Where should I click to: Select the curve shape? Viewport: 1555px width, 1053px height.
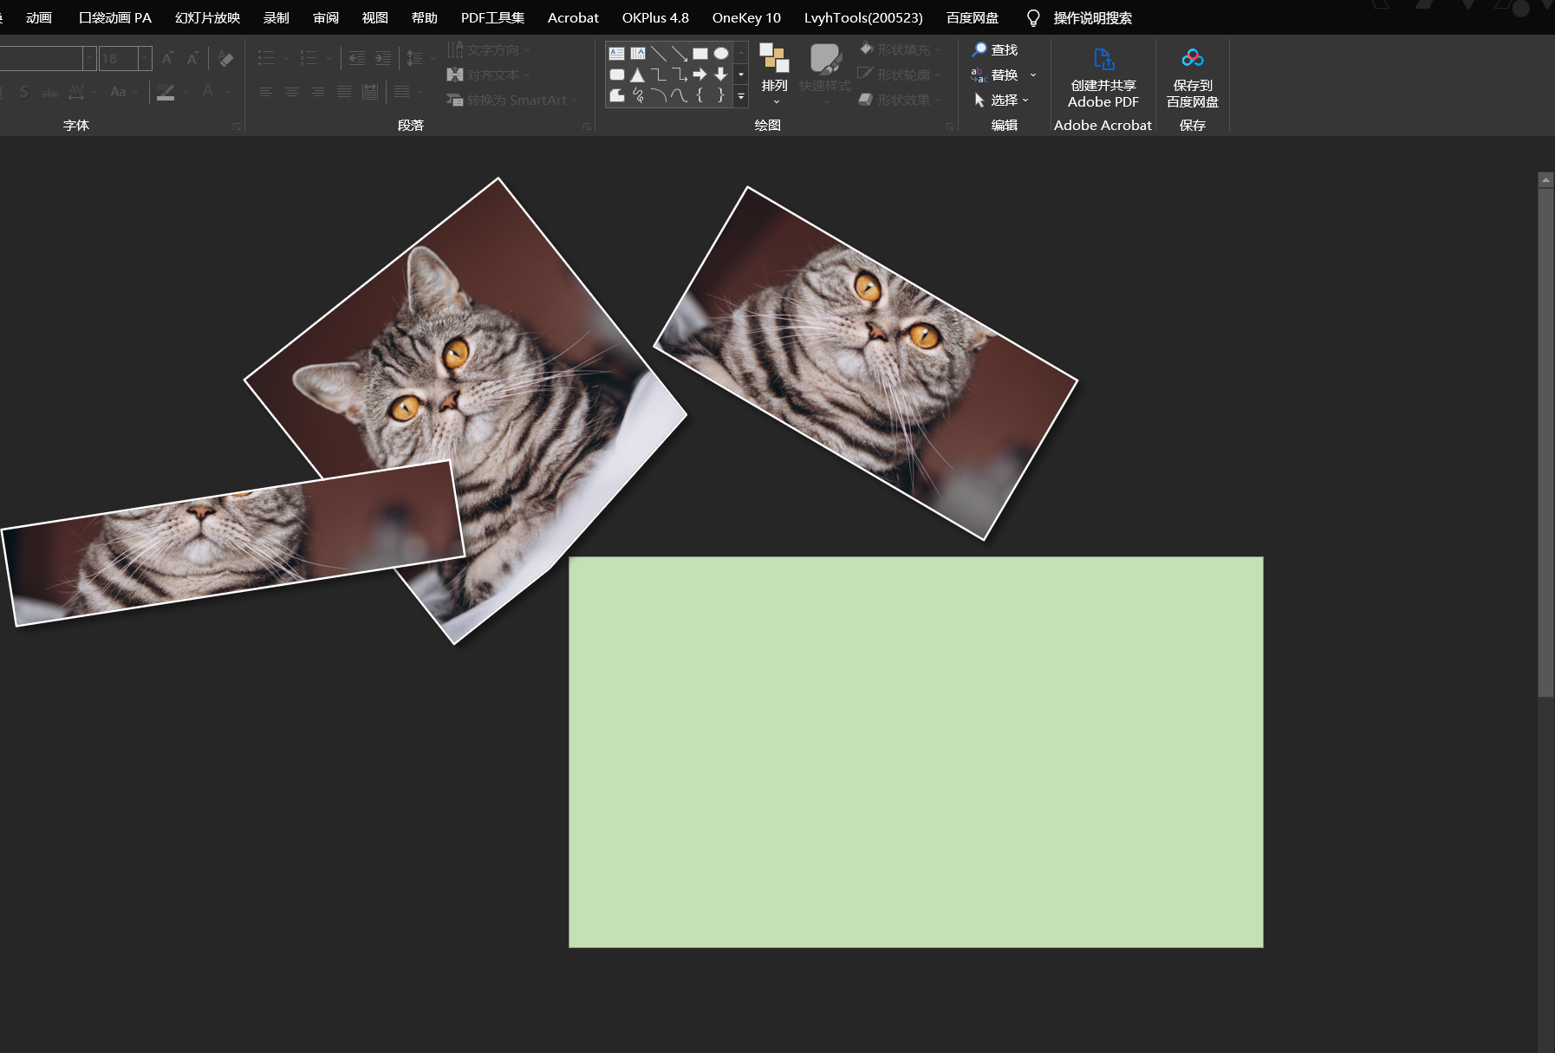(680, 95)
